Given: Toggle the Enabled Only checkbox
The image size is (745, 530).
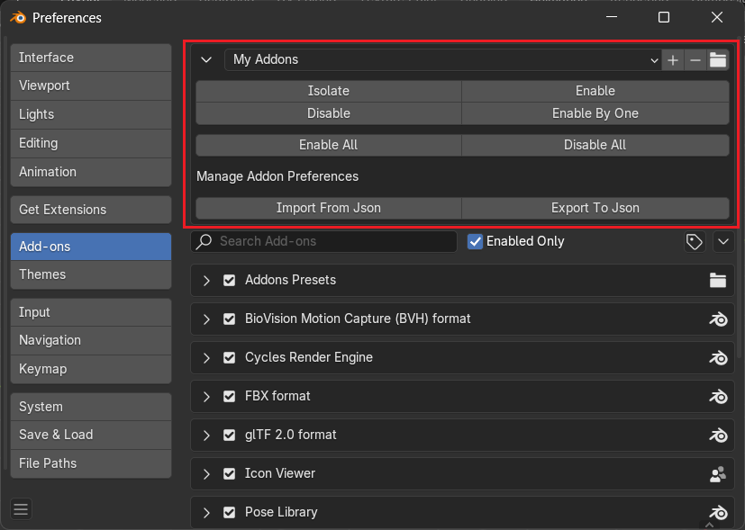Looking at the screenshot, I should [476, 241].
